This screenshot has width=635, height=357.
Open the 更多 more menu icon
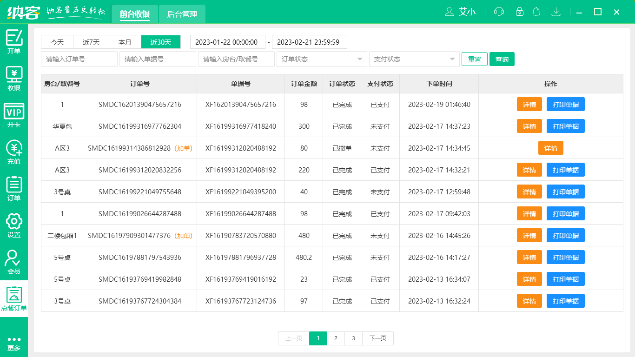(14, 343)
